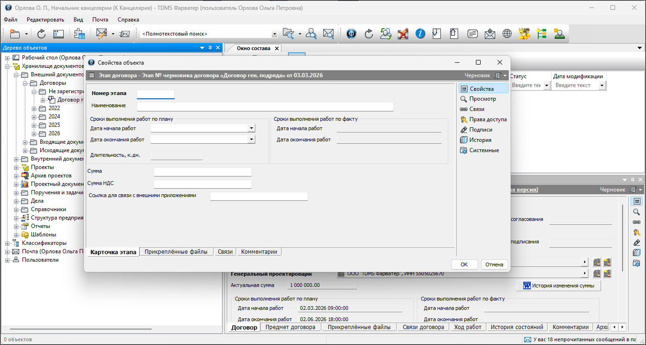Switch to the Прикреплённые файлы dialog tab

click(176, 252)
